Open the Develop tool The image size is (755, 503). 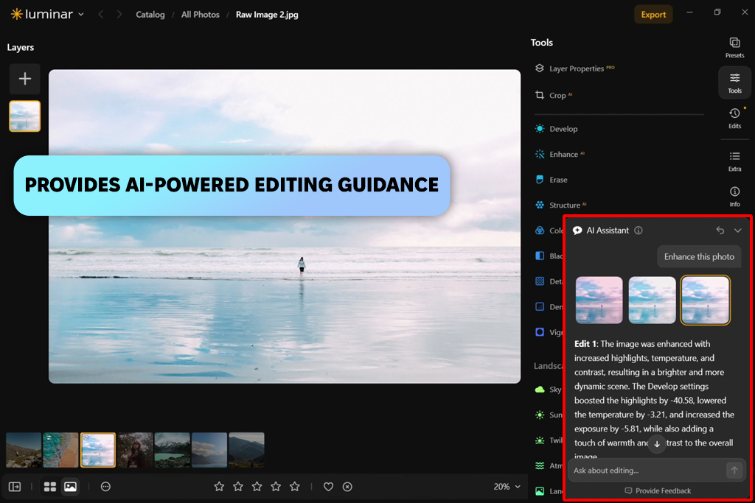click(x=556, y=129)
